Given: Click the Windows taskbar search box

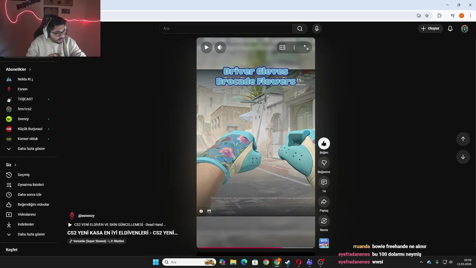Looking at the screenshot, I should coord(190,262).
